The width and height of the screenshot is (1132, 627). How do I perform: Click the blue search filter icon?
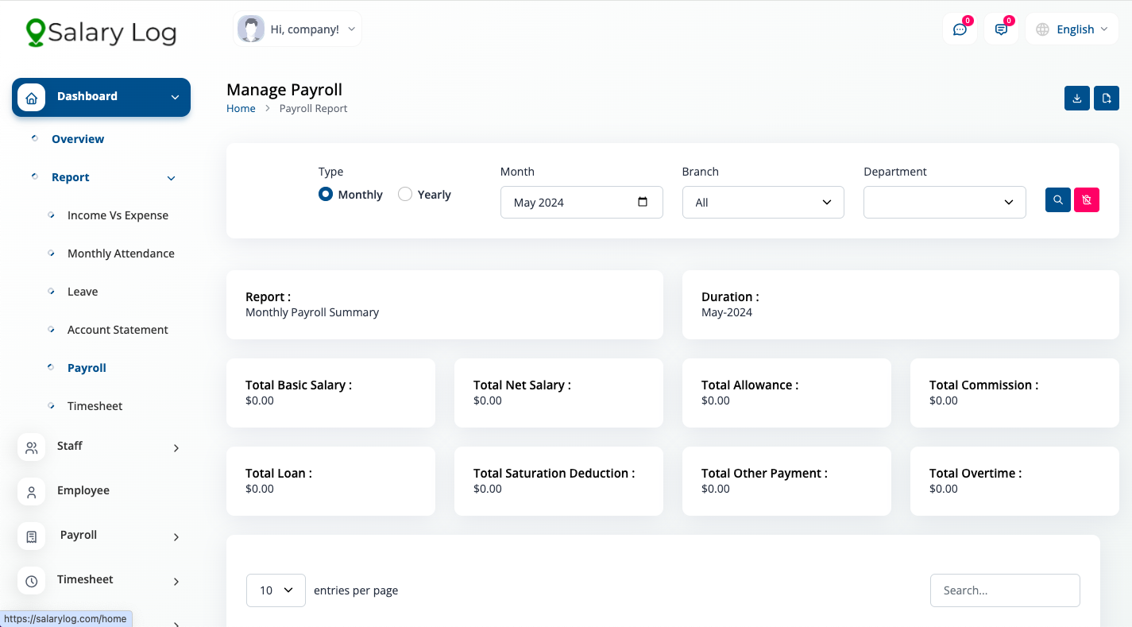(x=1058, y=200)
